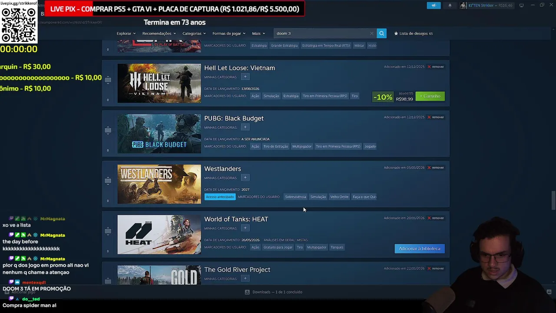The height and width of the screenshot is (313, 556).
Task: Open the World of Tanks: HEAT title link
Action: (236, 219)
